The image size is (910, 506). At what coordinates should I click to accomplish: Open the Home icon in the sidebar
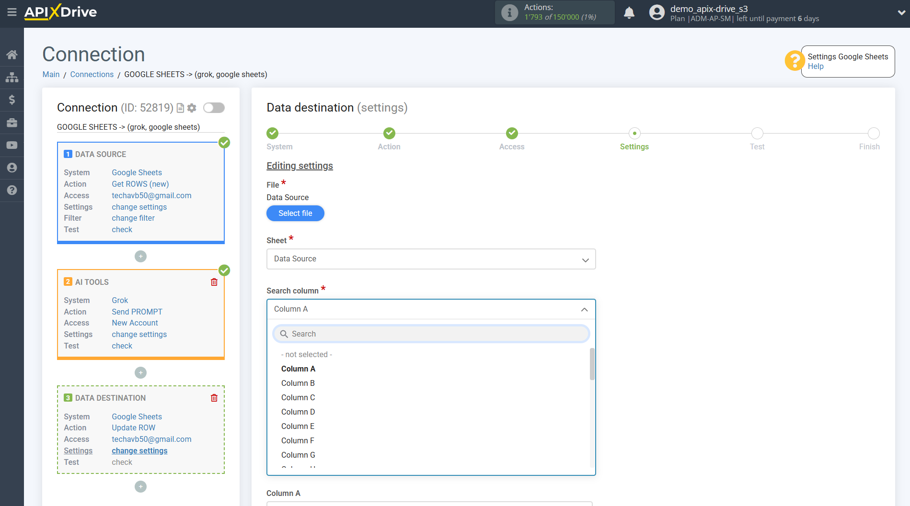pyautogui.click(x=12, y=55)
